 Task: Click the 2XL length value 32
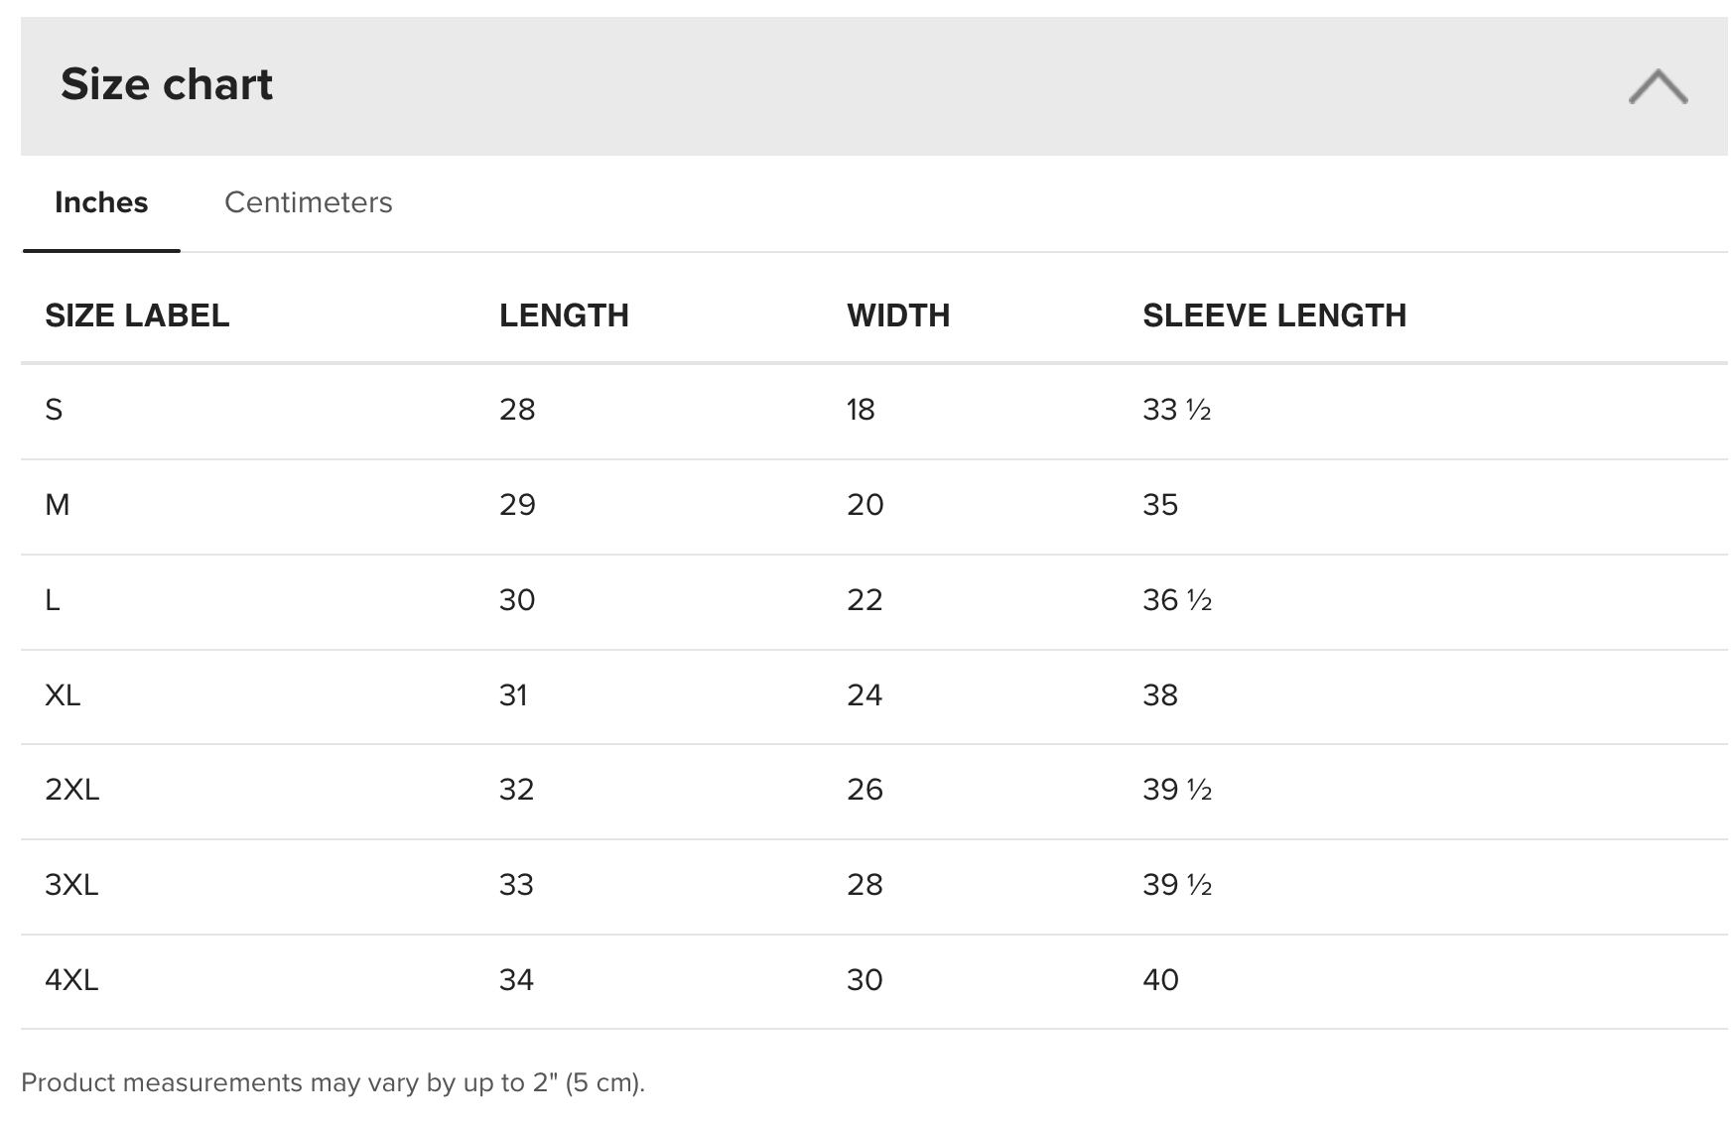click(x=516, y=790)
